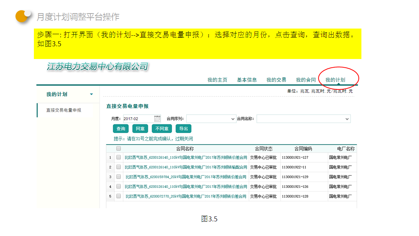
Task: Tick the checkbox for row 1
Action: coord(119,157)
